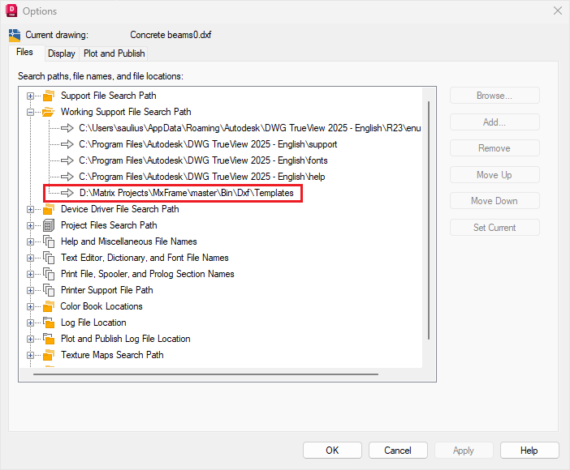Click the Help and Miscellaneous File Names icon
The image size is (570, 470).
49,241
